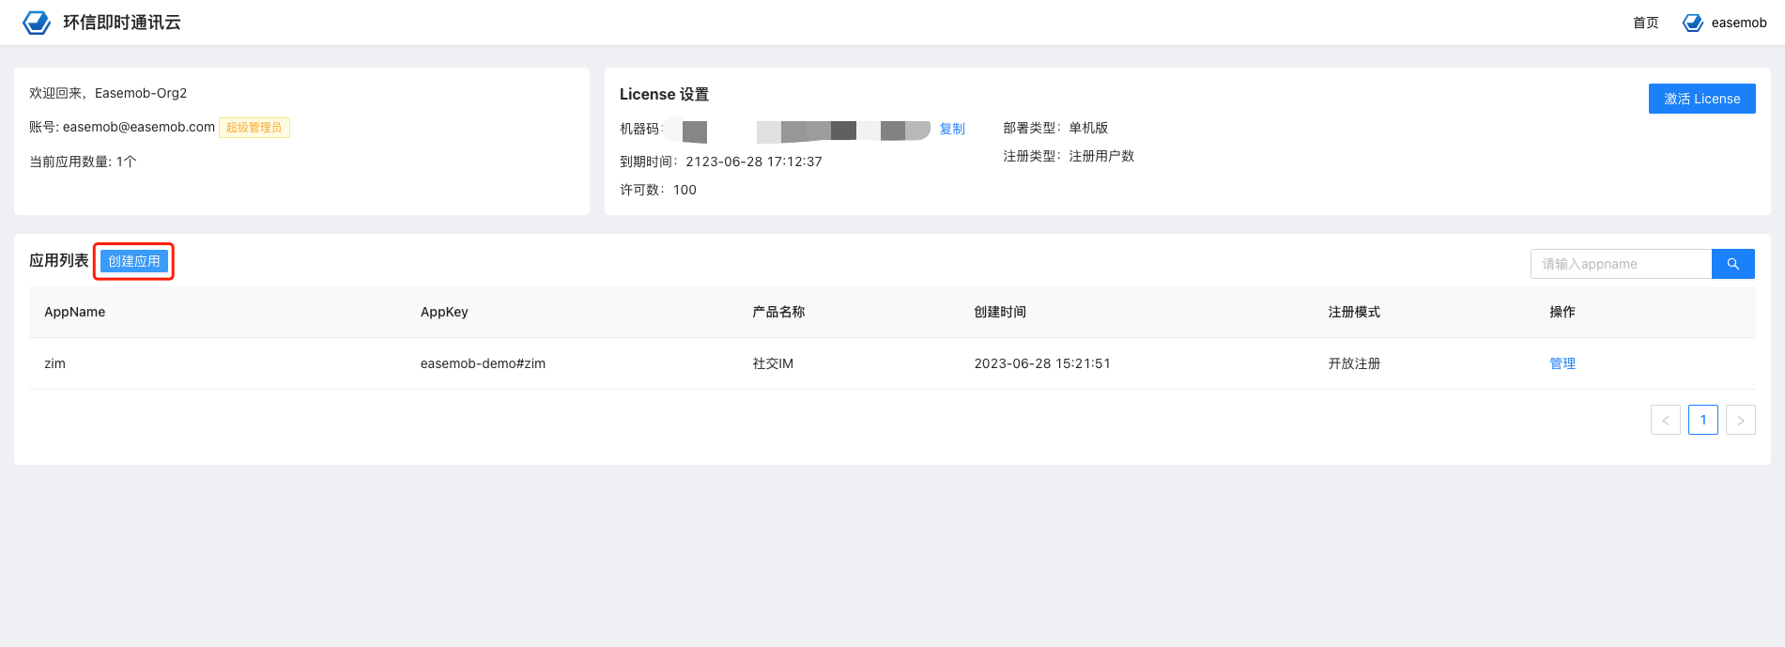The height and width of the screenshot is (647, 1785).
Task: Click the 激活 License button
Action: tap(1701, 99)
